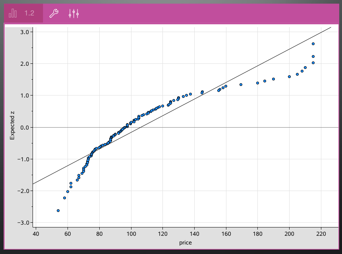Viewport: 342px width, 254px height.
Task: Open the wrench tools menu
Action: pyautogui.click(x=54, y=13)
